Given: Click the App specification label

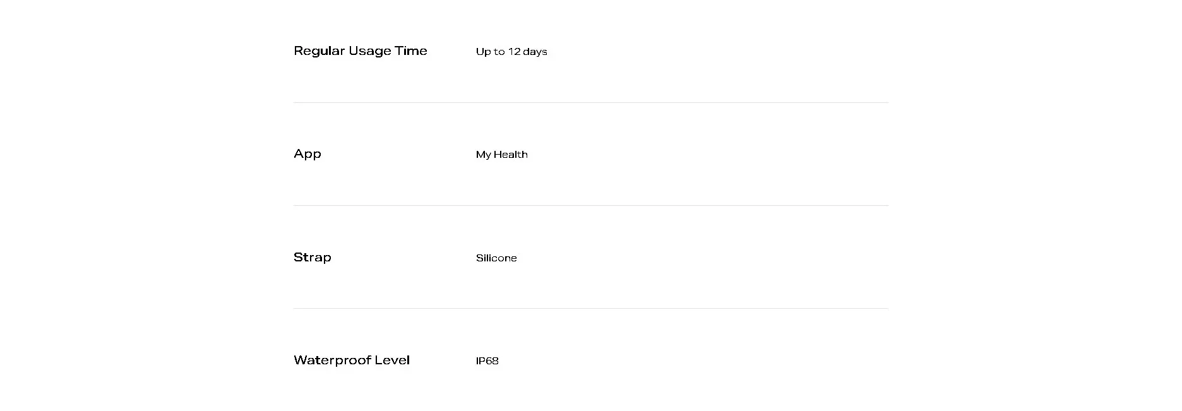Looking at the screenshot, I should (307, 155).
